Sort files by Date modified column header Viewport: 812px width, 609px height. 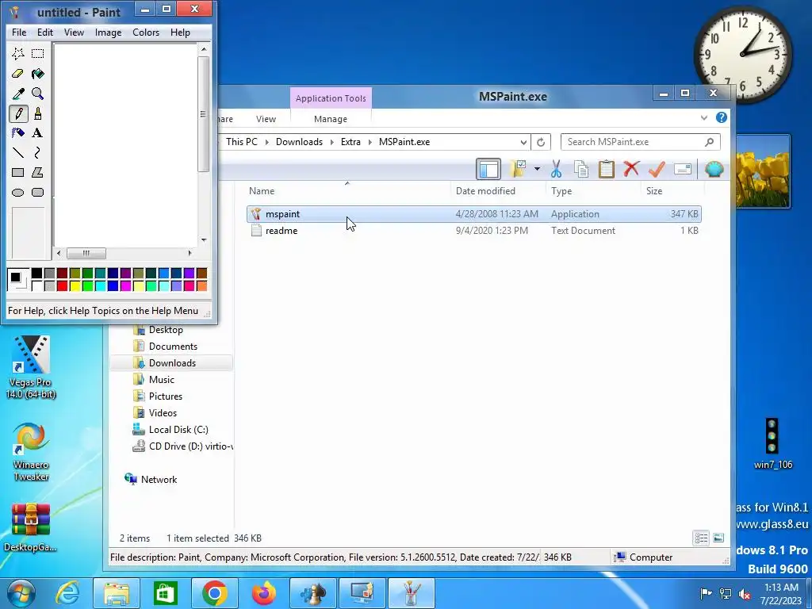coord(498,191)
